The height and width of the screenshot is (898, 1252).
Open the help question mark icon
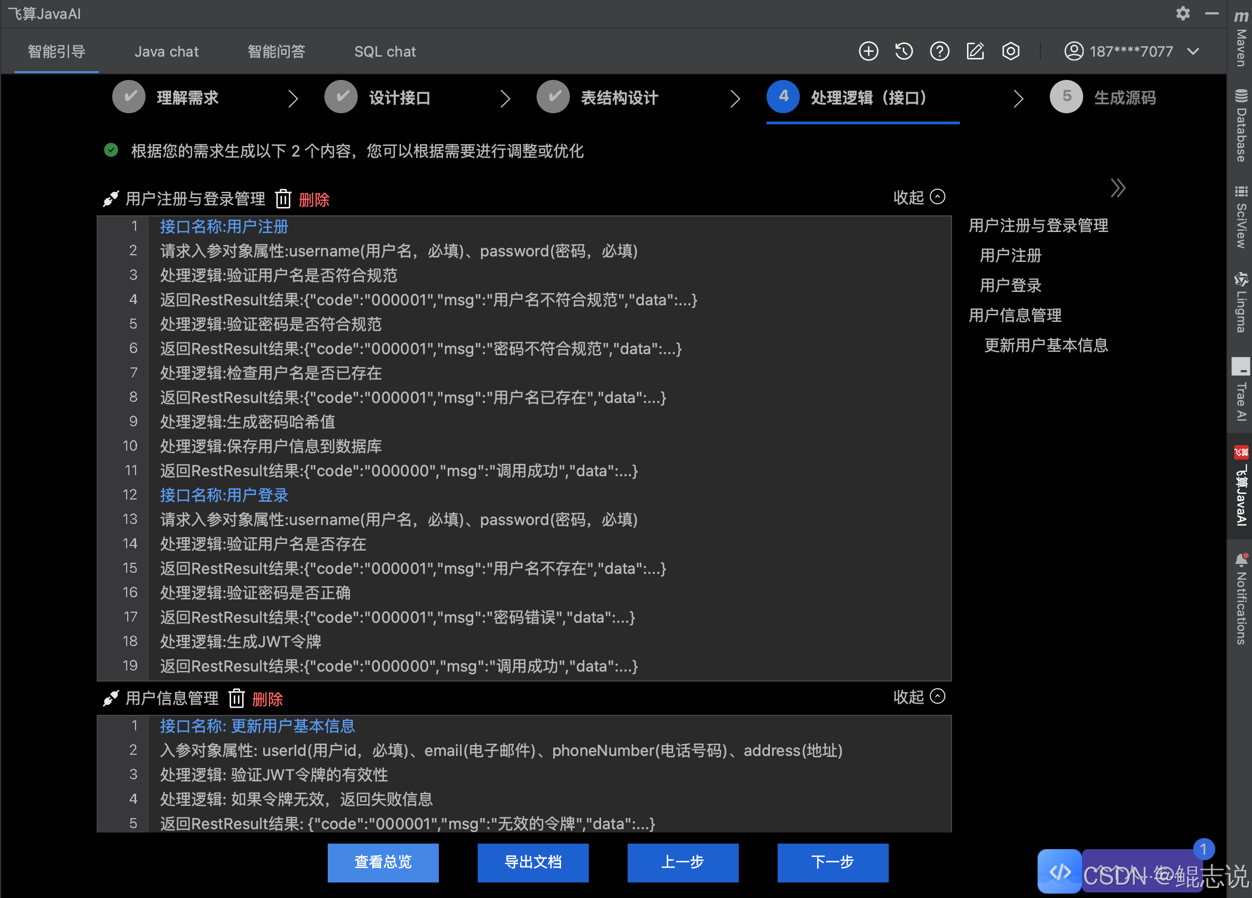pos(939,51)
